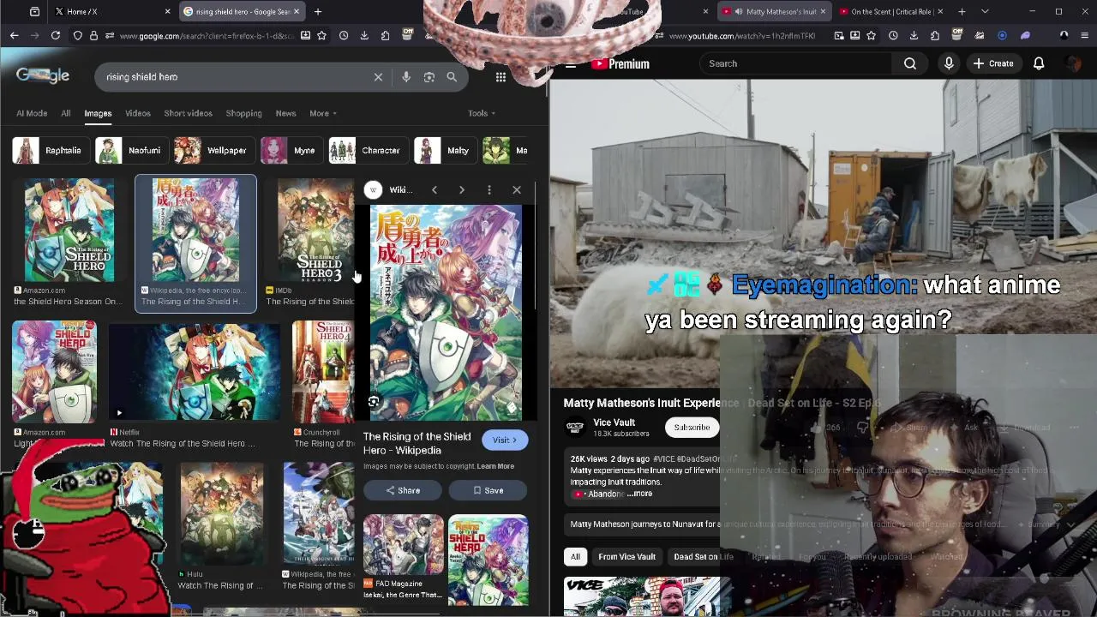
Task: Click into the Google search input field
Action: [236, 77]
